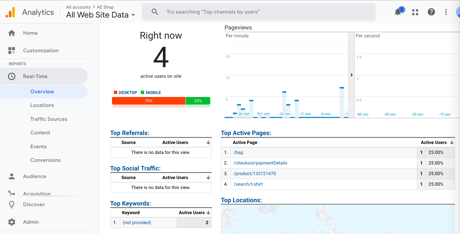Viewport: 460px width, 234px height.
Task: Open the Top Social Traffic report link
Action: click(x=136, y=168)
